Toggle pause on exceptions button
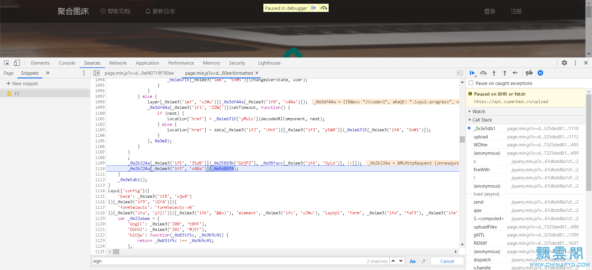 [540, 73]
